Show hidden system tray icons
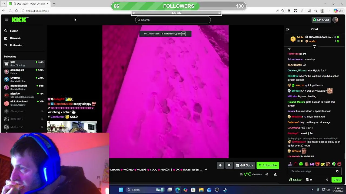The width and height of the screenshot is (346, 194). tap(312, 190)
